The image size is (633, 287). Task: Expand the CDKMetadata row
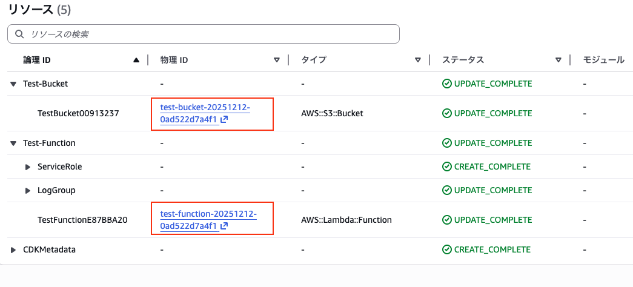[x=13, y=250]
